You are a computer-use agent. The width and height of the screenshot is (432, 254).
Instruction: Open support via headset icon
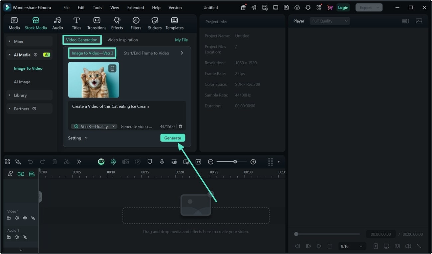coord(308,7)
